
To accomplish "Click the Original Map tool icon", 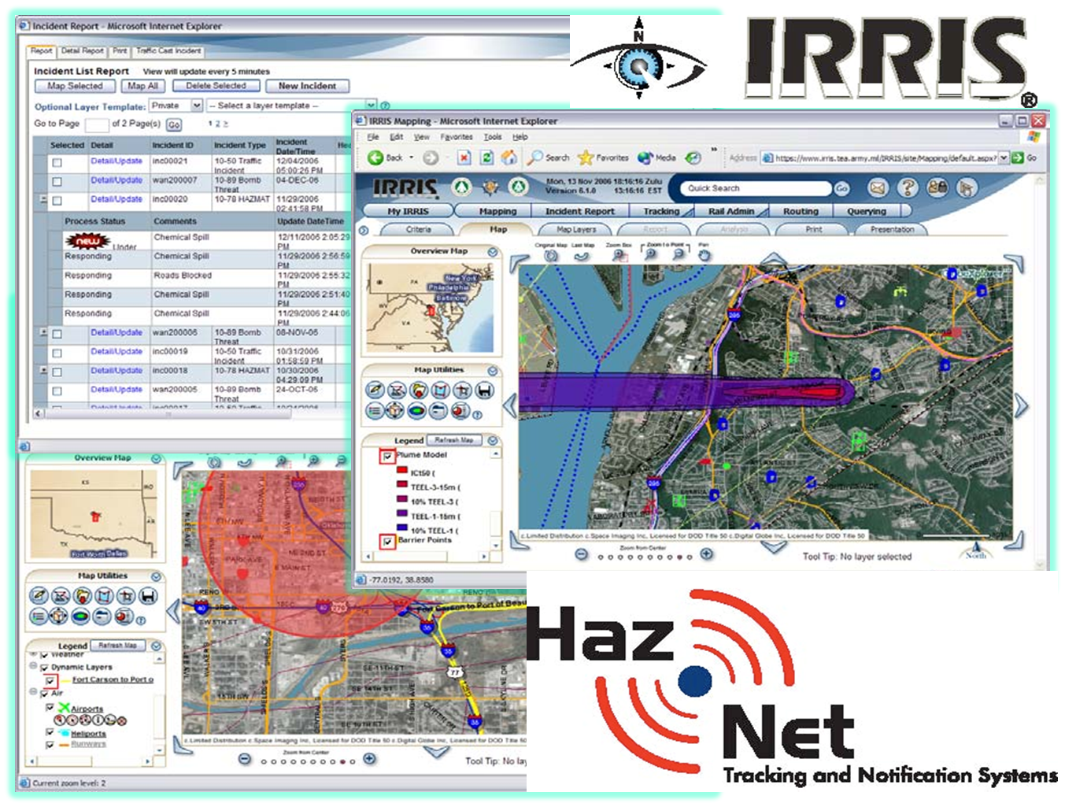I will pos(551,255).
